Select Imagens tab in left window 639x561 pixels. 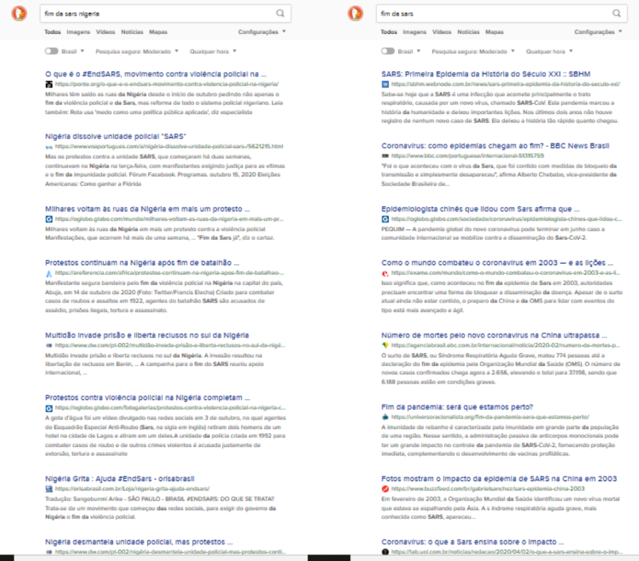78,32
